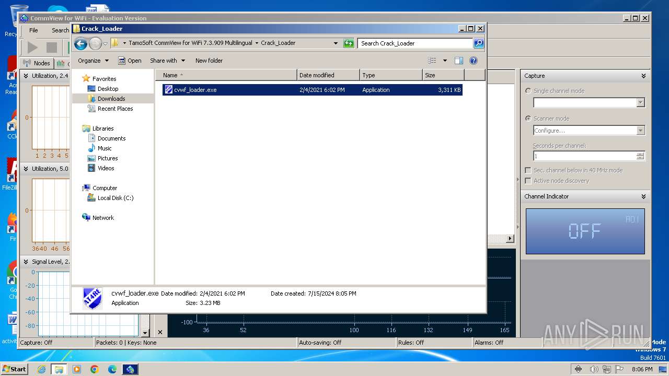Screen dimensions: 669x376
Task: Open Downloads in navigation pane
Action: tap(111, 99)
